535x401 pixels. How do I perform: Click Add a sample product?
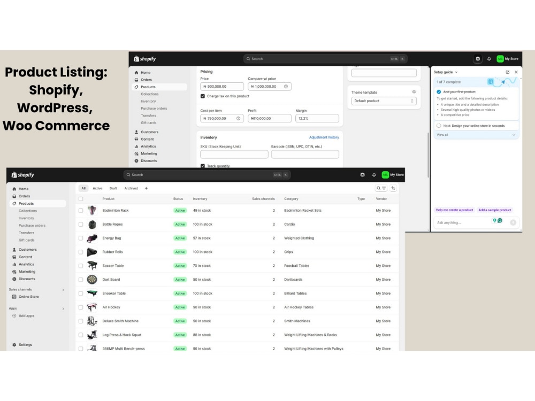pyautogui.click(x=495, y=210)
